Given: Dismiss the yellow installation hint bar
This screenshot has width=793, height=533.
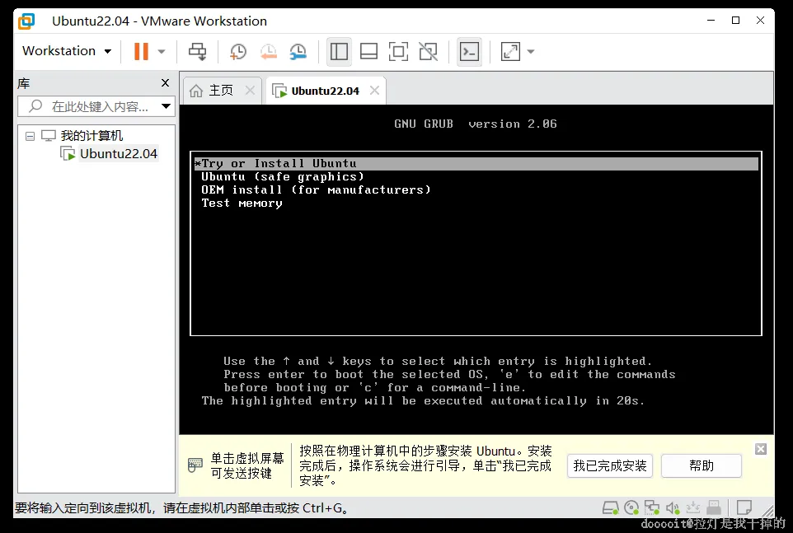Looking at the screenshot, I should [x=761, y=449].
